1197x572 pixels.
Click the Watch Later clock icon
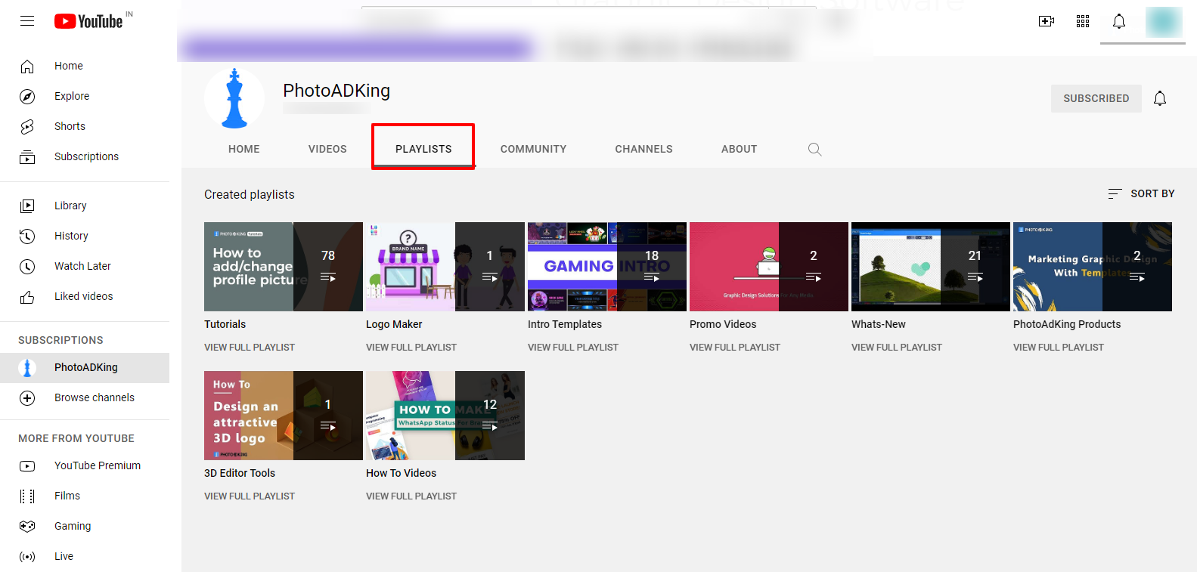[x=27, y=266]
